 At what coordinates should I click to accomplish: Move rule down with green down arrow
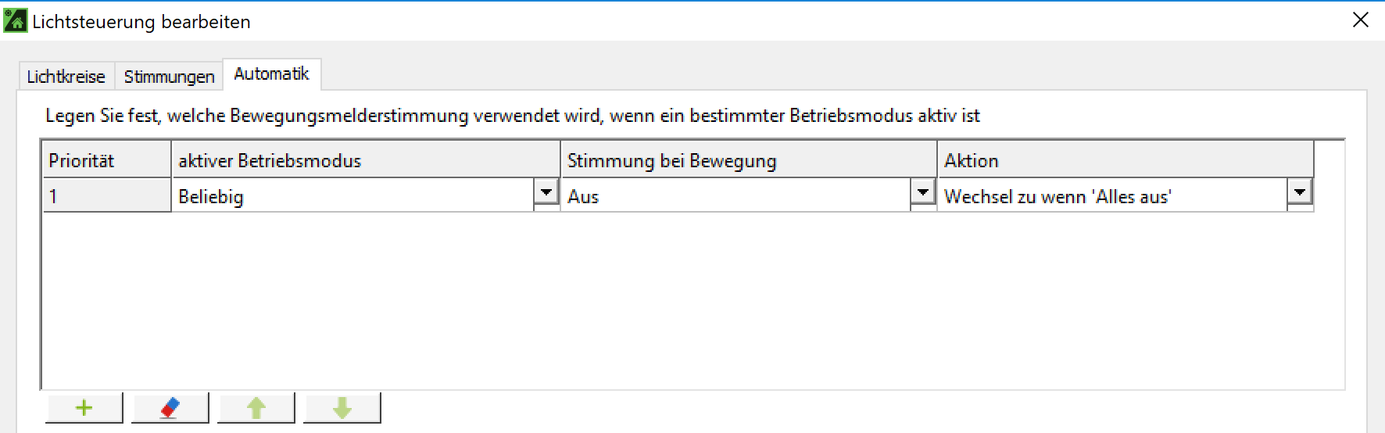pos(342,408)
